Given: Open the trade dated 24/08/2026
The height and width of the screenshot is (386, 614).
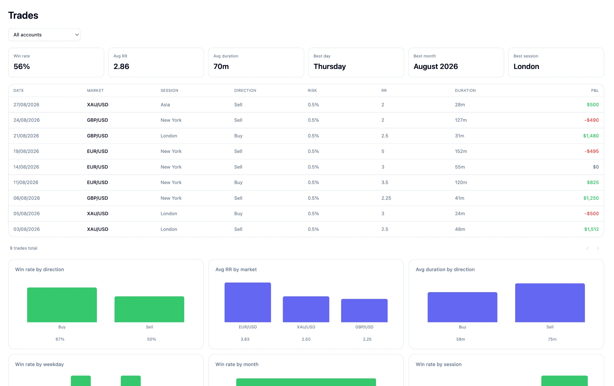Looking at the screenshot, I should pyautogui.click(x=306, y=120).
